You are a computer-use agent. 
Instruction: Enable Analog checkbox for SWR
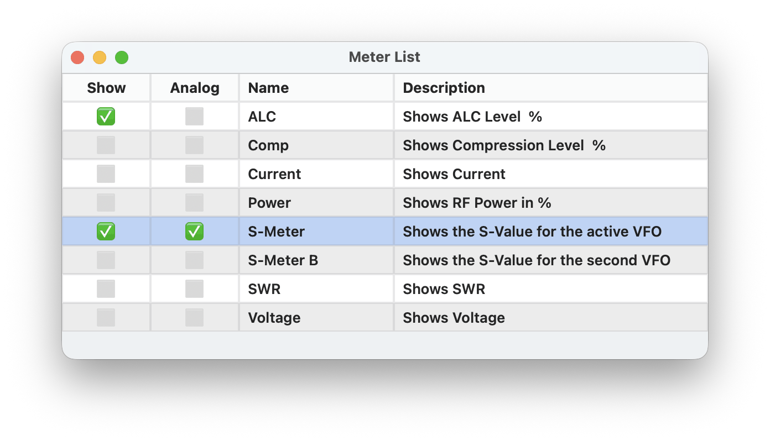194,289
